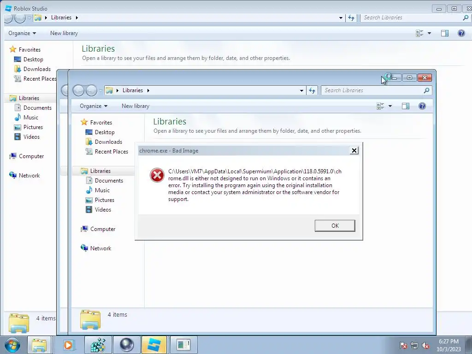Close the chrome.exe Bad Image dialog
Viewport: 472px width, 354px height.
[x=354, y=151]
